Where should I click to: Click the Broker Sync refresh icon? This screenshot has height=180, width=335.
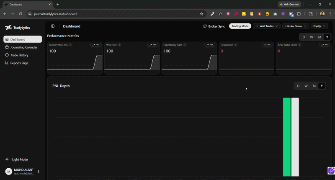coord(205,26)
